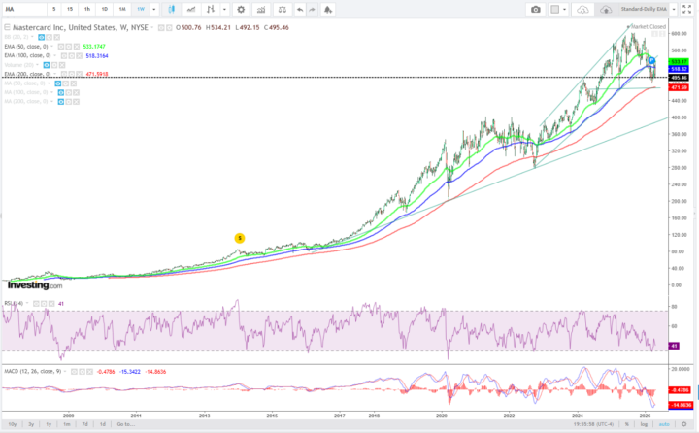The width and height of the screenshot is (699, 433).
Task: Remove the MACD indicator
Action: point(90,371)
